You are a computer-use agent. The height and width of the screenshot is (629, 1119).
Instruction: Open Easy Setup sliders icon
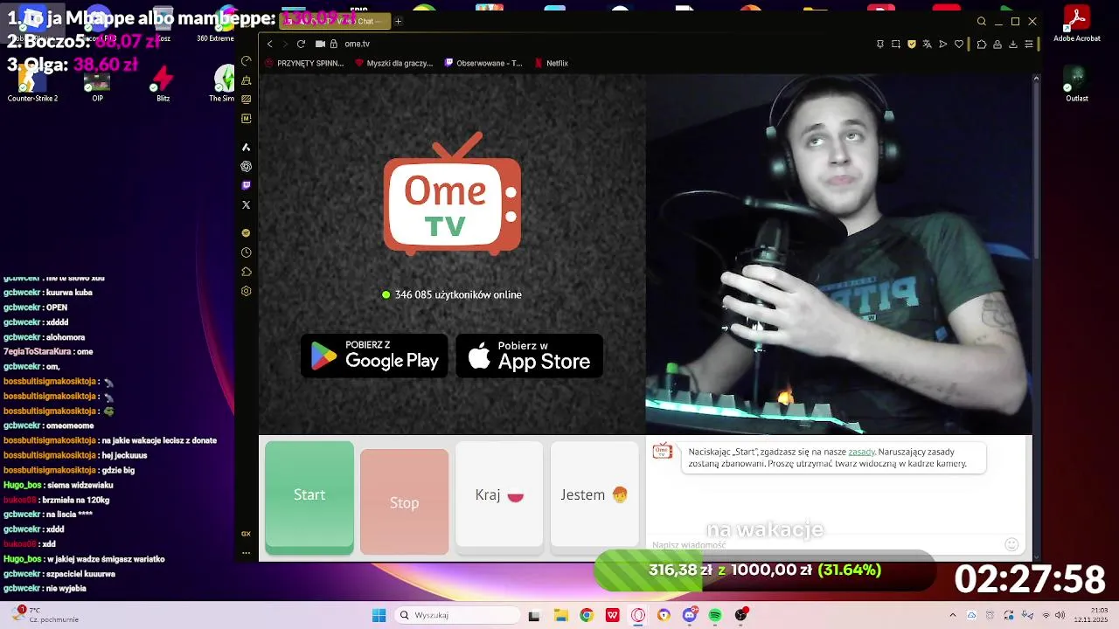tap(1029, 44)
